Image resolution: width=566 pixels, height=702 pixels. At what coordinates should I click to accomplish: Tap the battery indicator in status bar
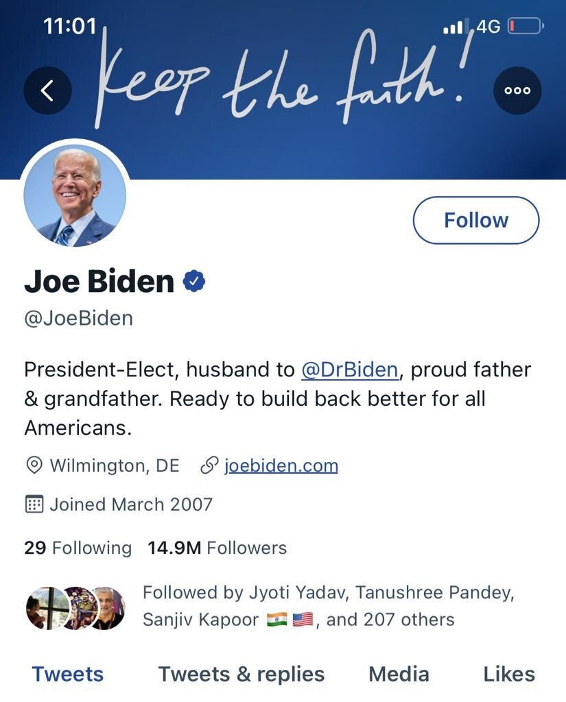tap(526, 27)
